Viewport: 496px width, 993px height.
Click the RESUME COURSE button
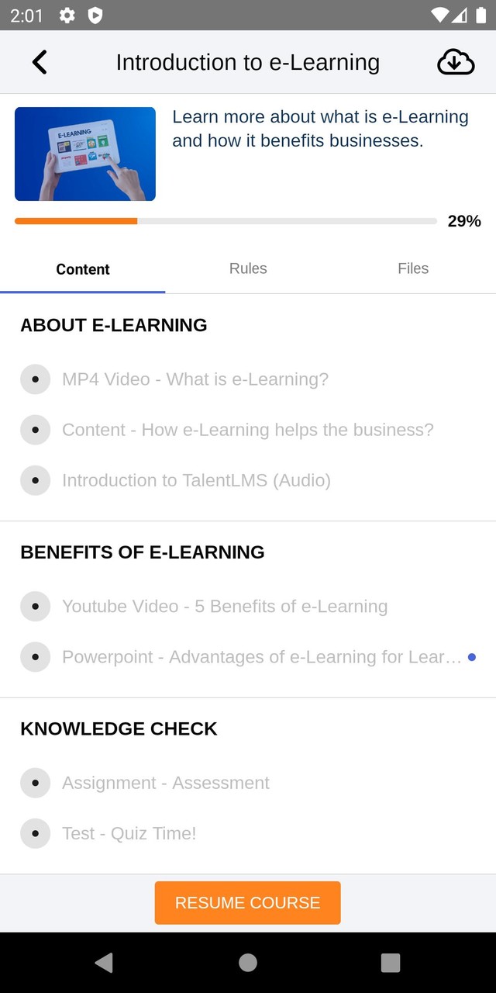[x=248, y=903]
